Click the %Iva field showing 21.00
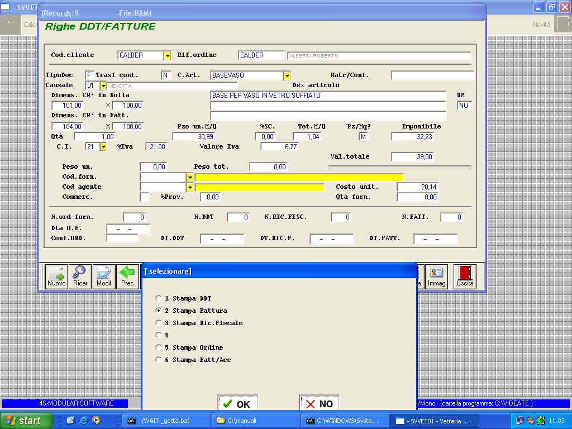 tap(156, 147)
